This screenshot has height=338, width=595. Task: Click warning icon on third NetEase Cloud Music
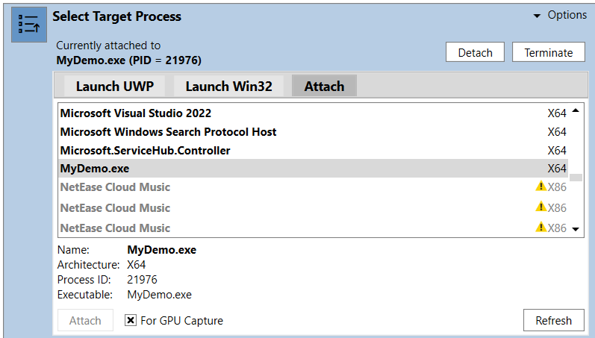pyautogui.click(x=541, y=228)
